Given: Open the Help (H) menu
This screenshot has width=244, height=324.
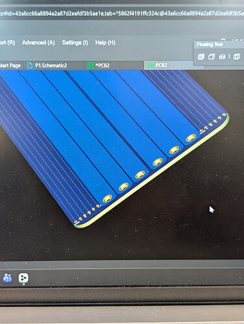Looking at the screenshot, I should pos(105,43).
